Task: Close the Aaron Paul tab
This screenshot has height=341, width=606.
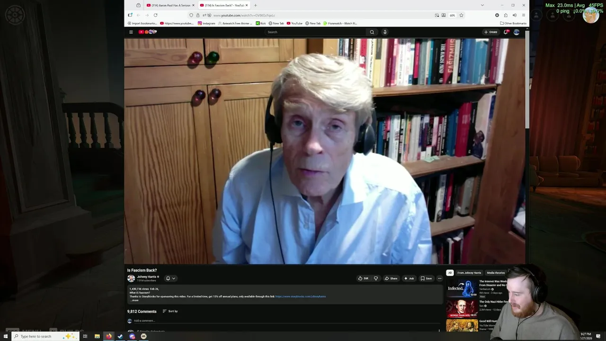Action: (193, 5)
